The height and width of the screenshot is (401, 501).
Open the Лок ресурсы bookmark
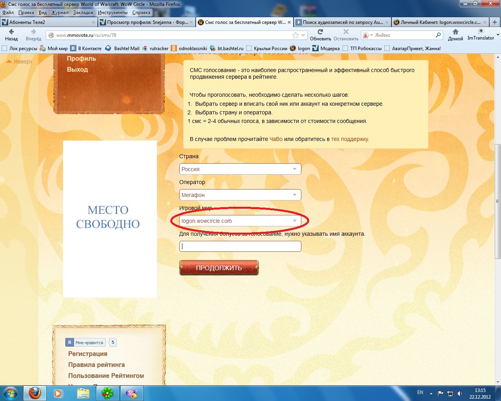(19, 49)
